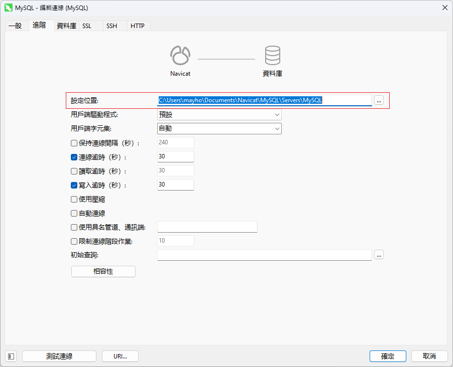Open the initial query editor ellipsis button

coord(379,255)
